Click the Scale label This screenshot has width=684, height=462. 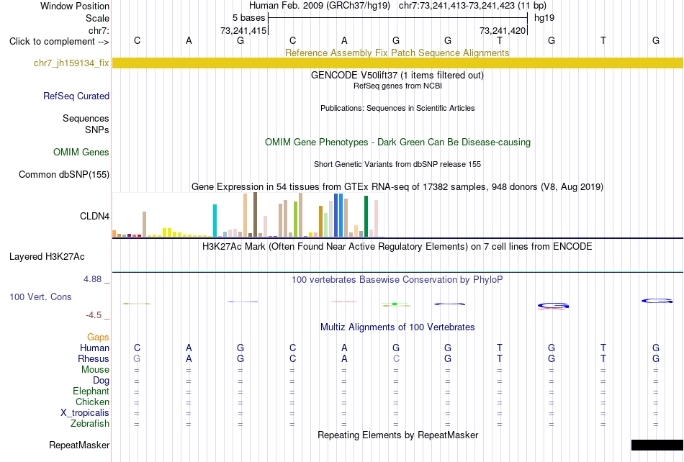98,18
